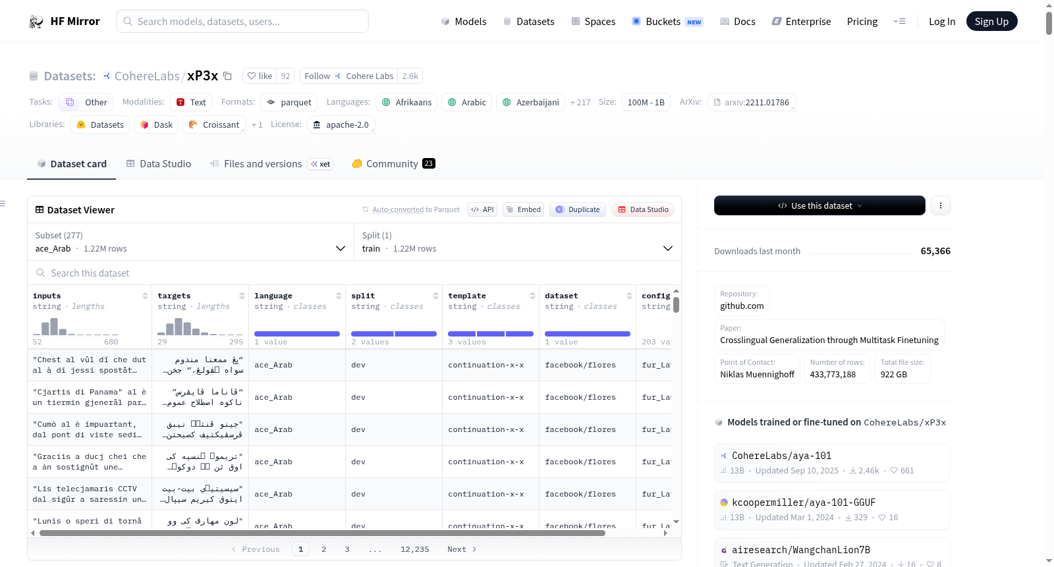Click the arxiv paper tag
1054x567 pixels.
point(752,102)
